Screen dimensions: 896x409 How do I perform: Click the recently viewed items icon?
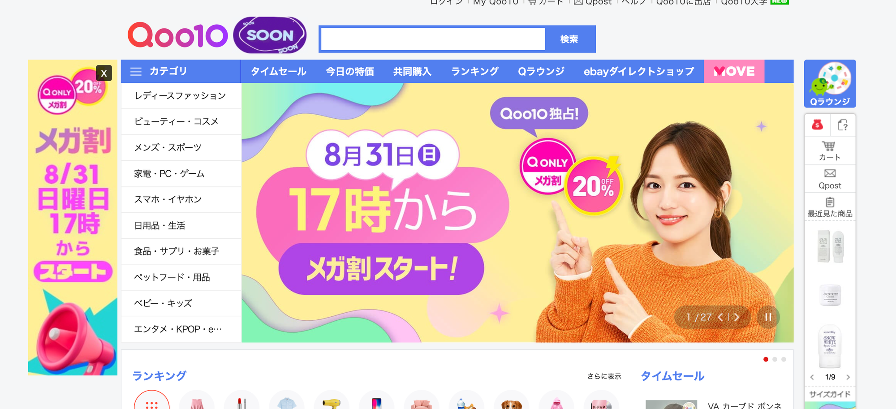[x=830, y=202]
